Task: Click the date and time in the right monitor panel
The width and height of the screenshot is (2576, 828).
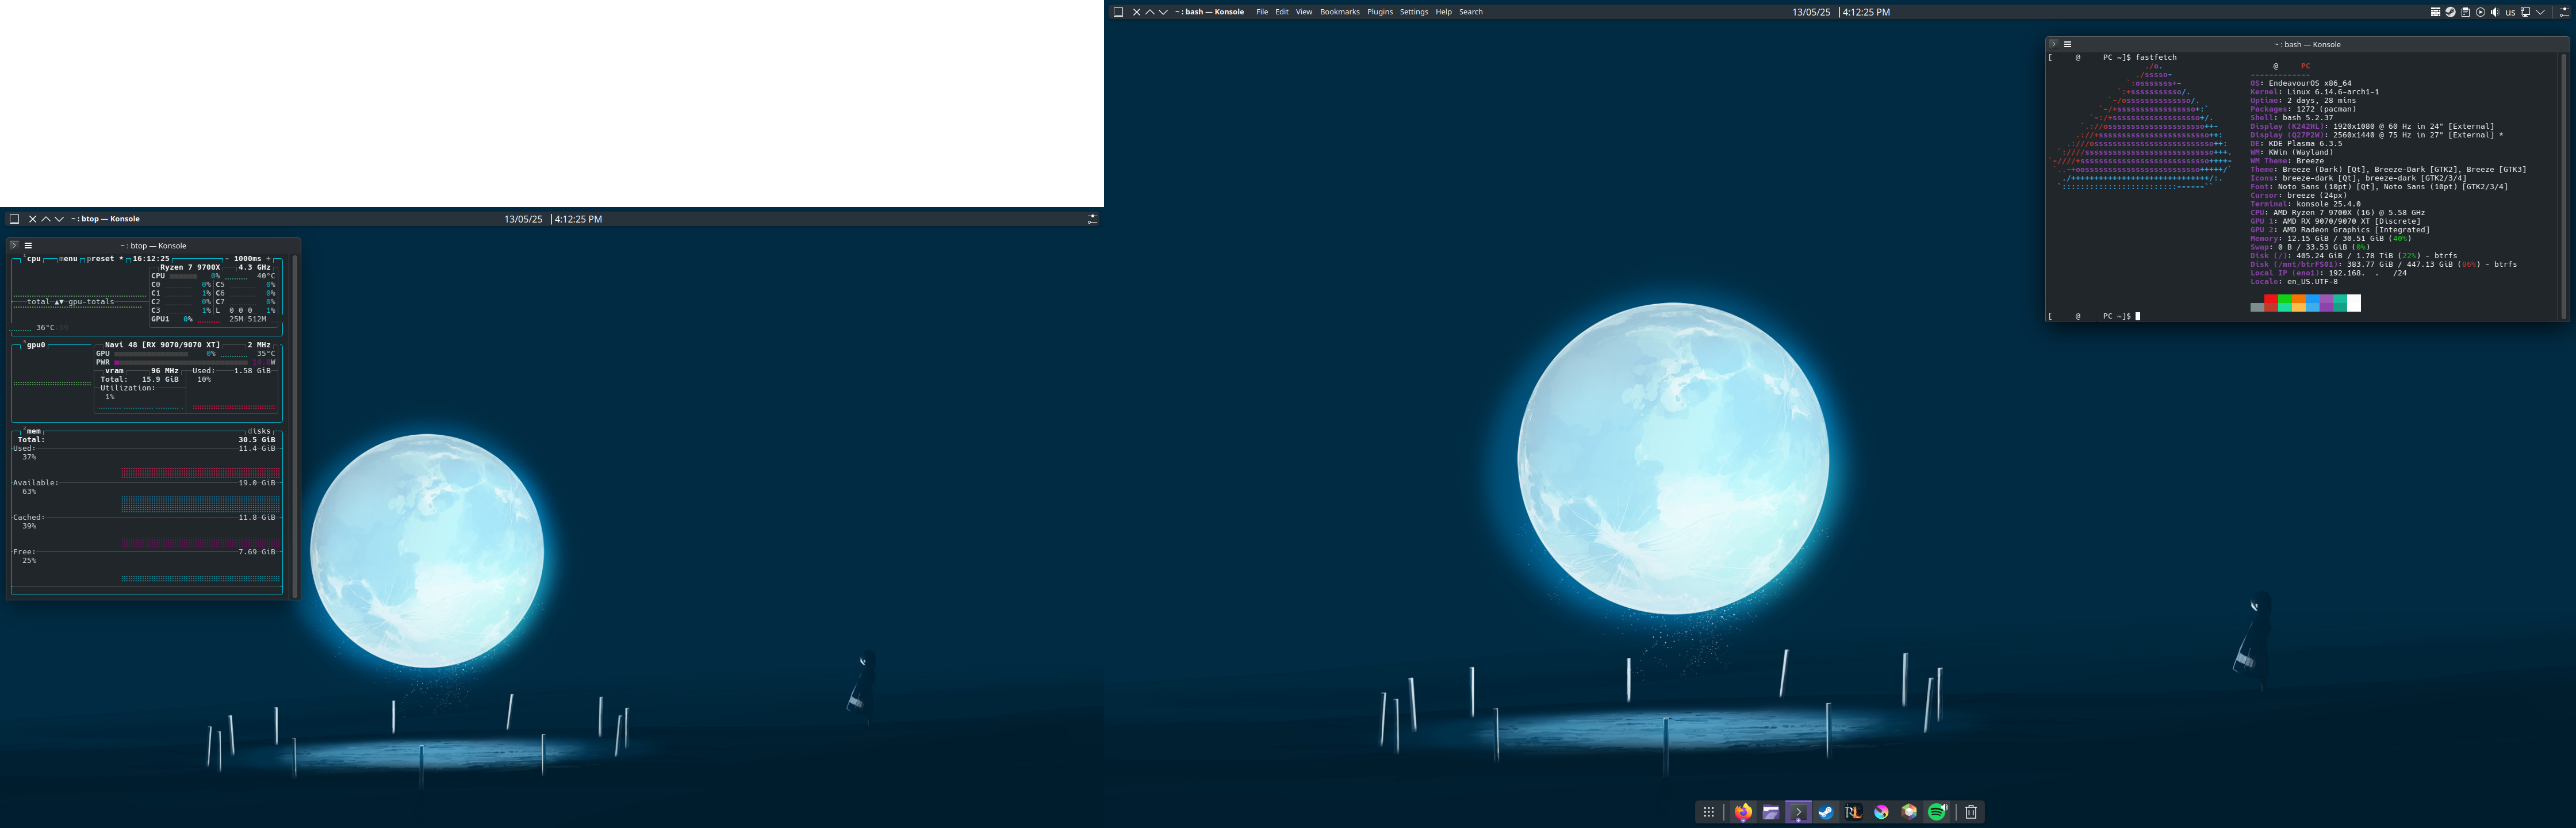Action: (x=1841, y=12)
